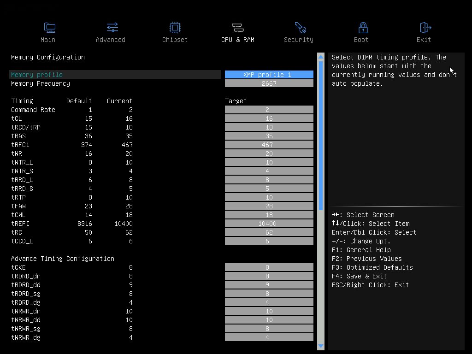472x354 pixels.
Task: Switch to the Advanced tab label
Action: coord(111,40)
